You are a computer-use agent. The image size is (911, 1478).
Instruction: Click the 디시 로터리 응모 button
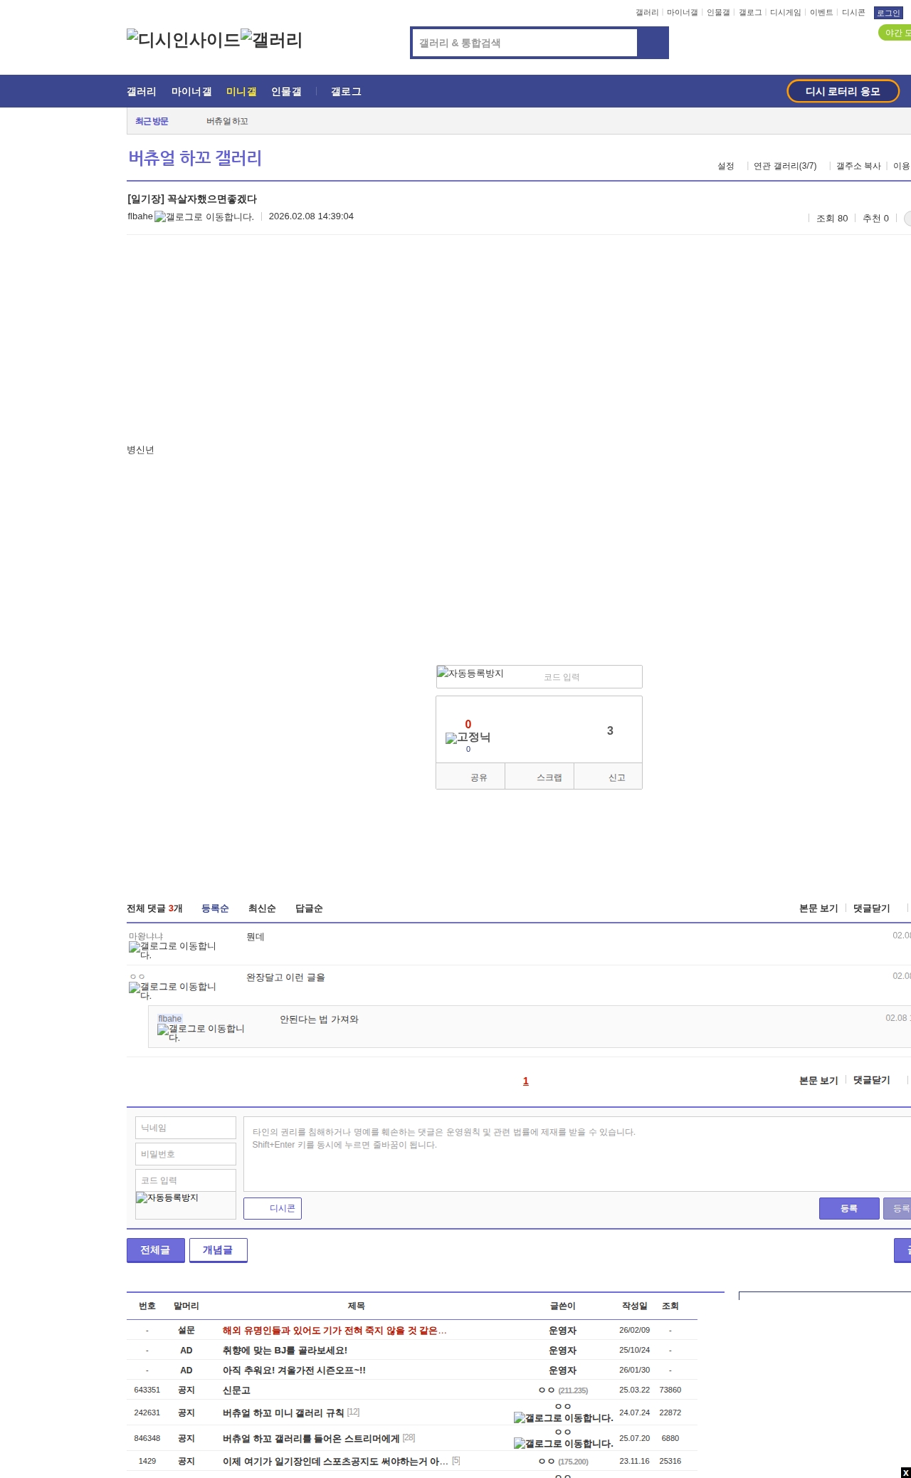tap(843, 91)
